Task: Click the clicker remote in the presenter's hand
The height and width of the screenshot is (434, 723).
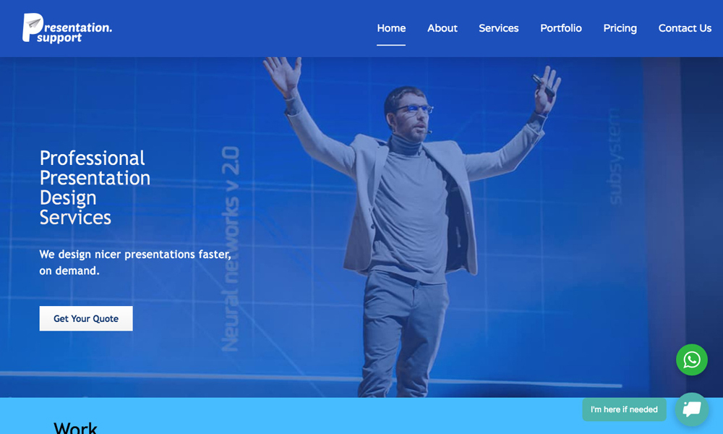Action: point(544,87)
